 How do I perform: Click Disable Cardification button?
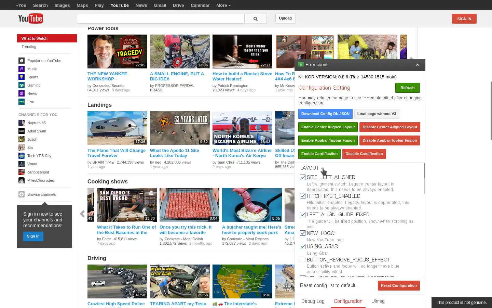pyautogui.click(x=364, y=154)
